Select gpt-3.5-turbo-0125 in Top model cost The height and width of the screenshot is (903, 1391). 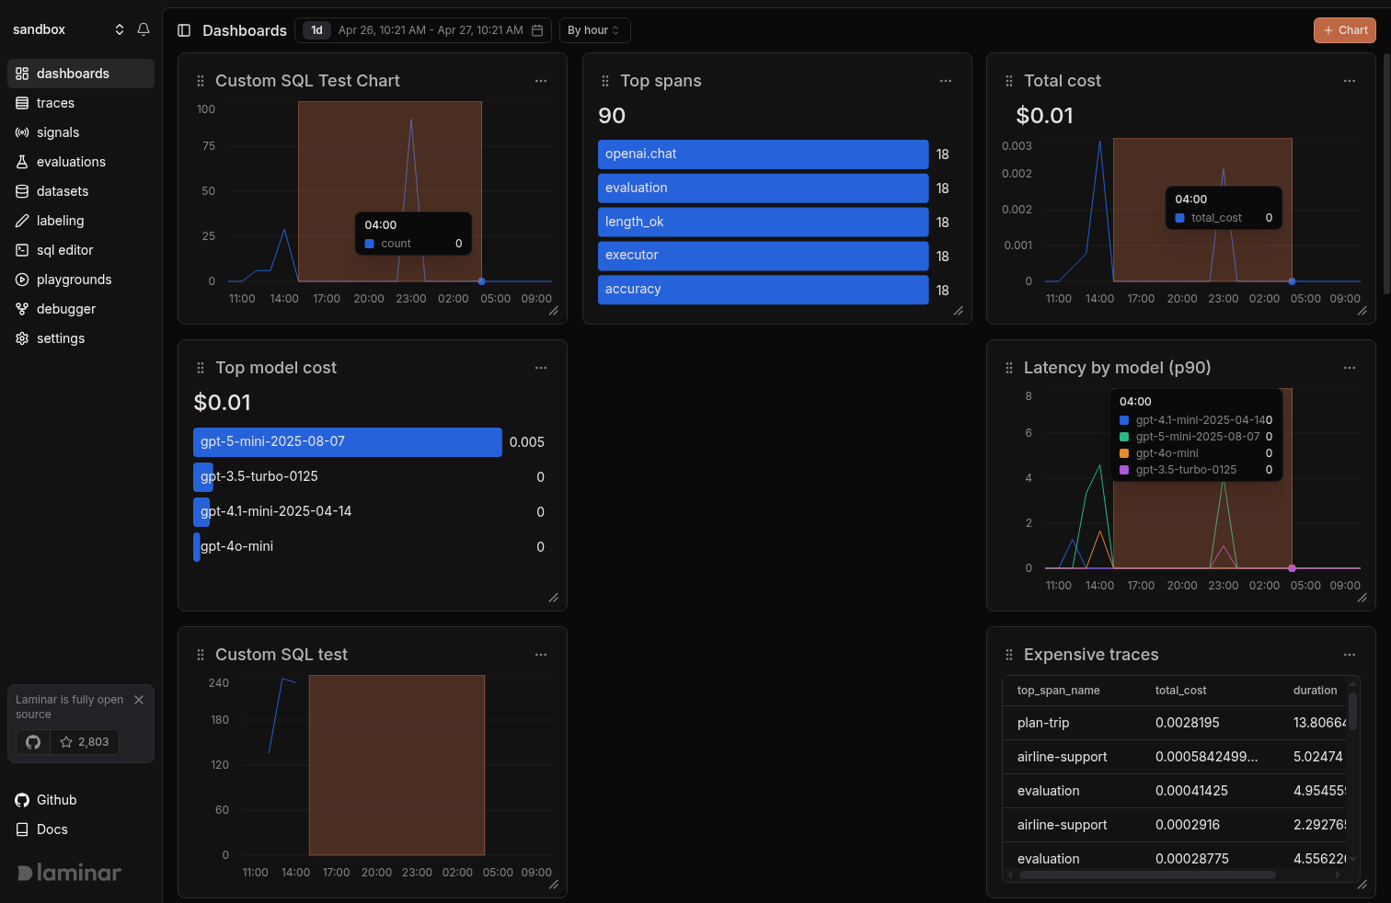pyautogui.click(x=259, y=477)
